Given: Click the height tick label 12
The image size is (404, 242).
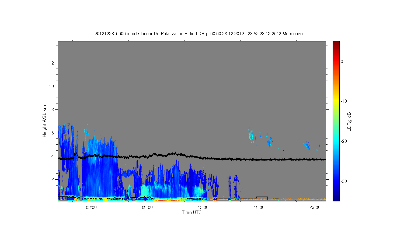Looking at the screenshot, I should (x=52, y=63).
